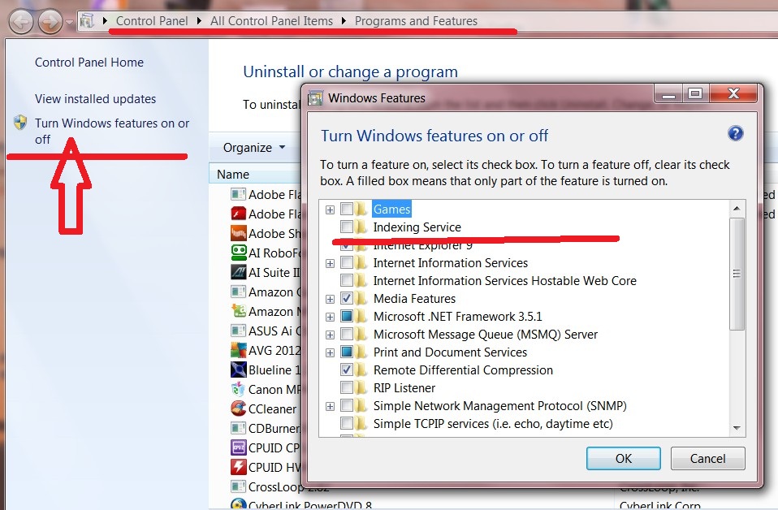This screenshot has height=510, width=778.
Task: Open the Organize dropdown menu
Action: 254,147
